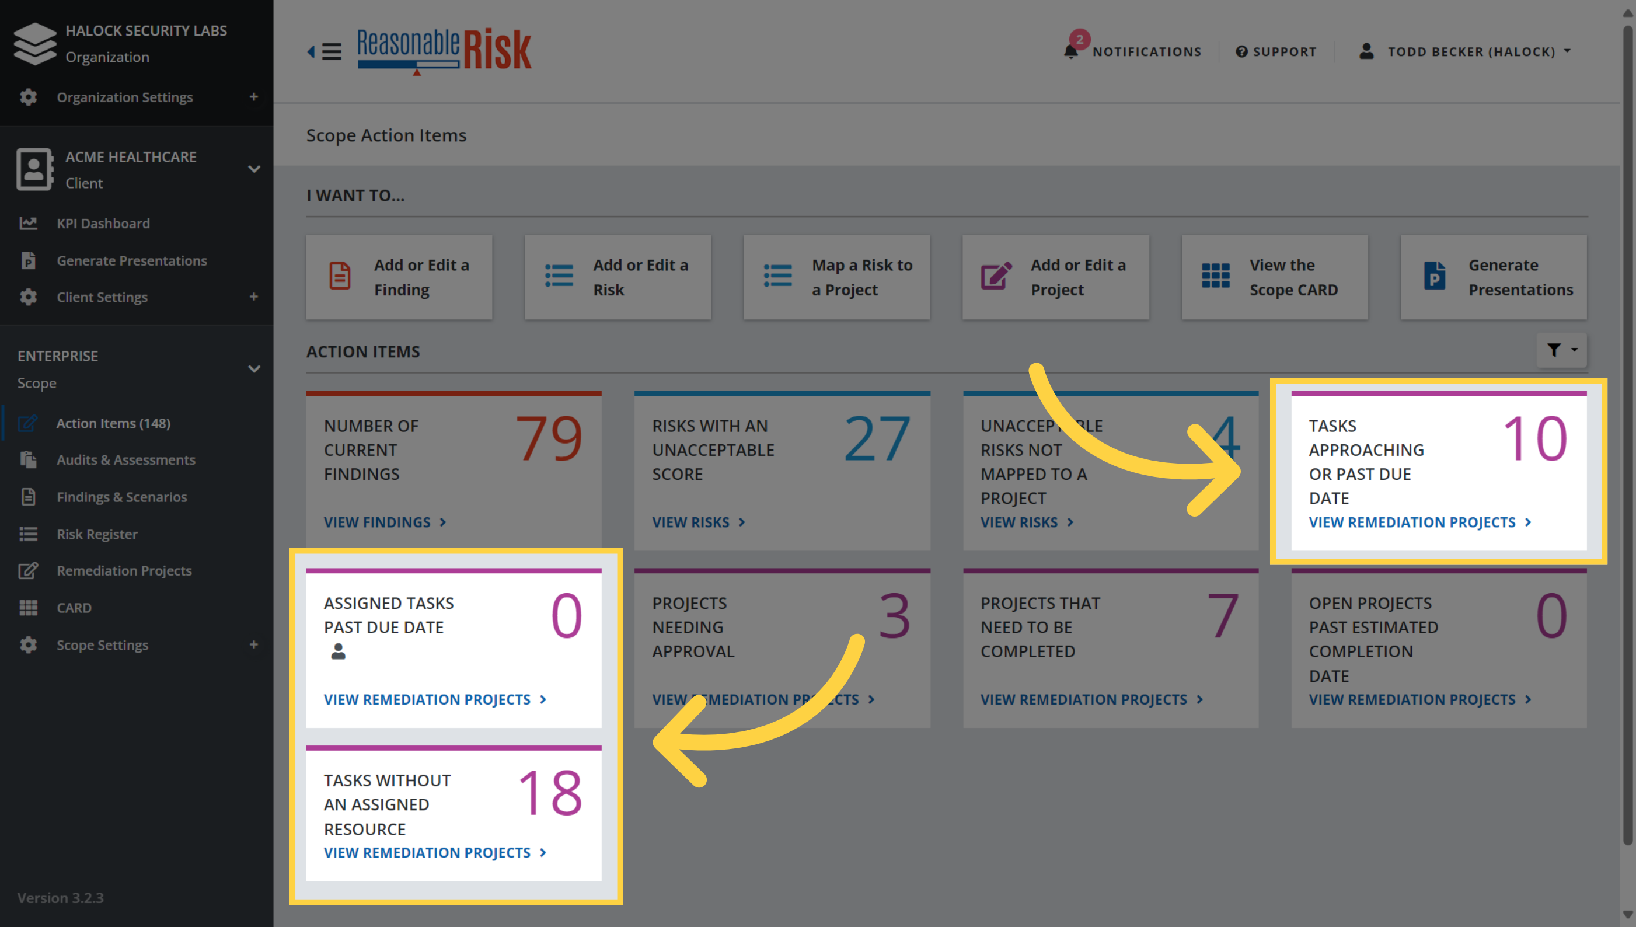This screenshot has width=1636, height=927.
Task: Click the 'View the Scope CARD' tile label
Action: 1293,277
